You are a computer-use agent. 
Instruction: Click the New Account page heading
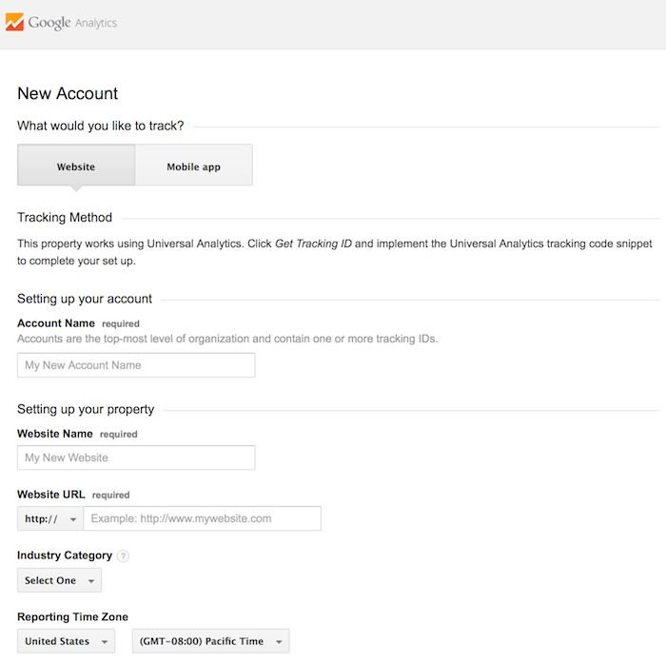pyautogui.click(x=68, y=93)
